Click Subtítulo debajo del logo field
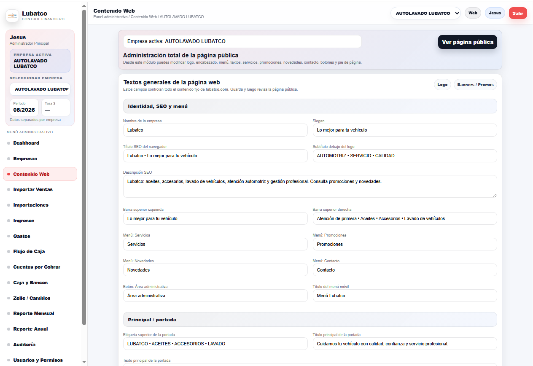Image resolution: width=533 pixels, height=366 pixels. pos(405,156)
